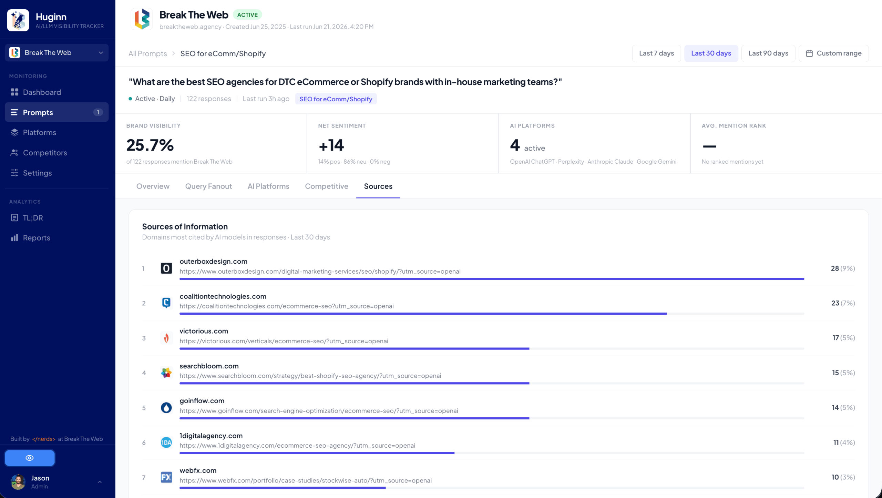882x498 pixels.
Task: Open the victorious.com ecommerce-seo URL
Action: pos(284,341)
